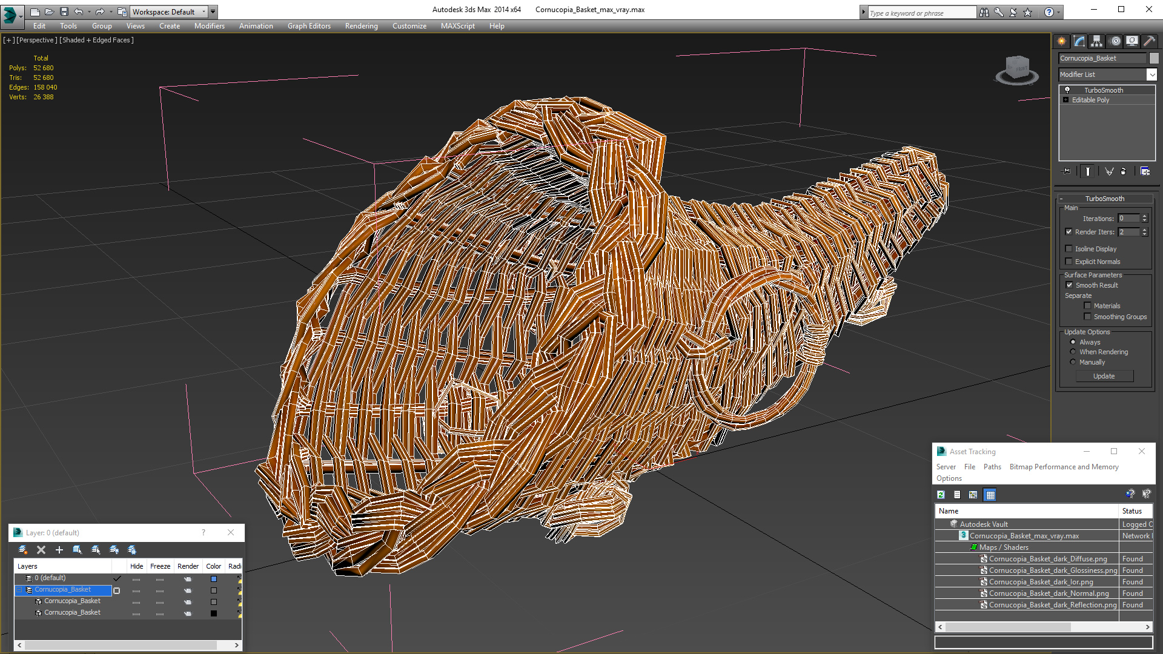Click the Shaded + Edged Faces viewport label
The height and width of the screenshot is (654, 1163).
tap(97, 40)
